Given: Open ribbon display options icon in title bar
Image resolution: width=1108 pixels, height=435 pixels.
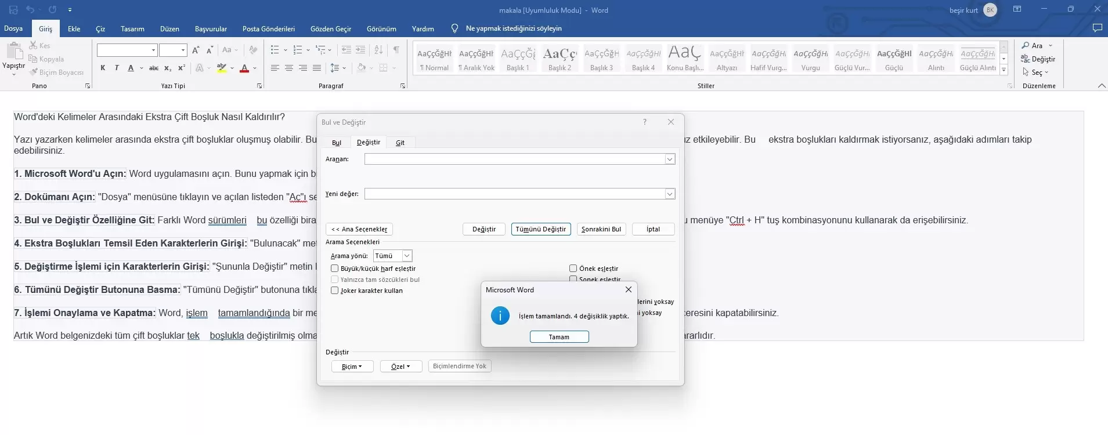Looking at the screenshot, I should click(x=1017, y=9).
